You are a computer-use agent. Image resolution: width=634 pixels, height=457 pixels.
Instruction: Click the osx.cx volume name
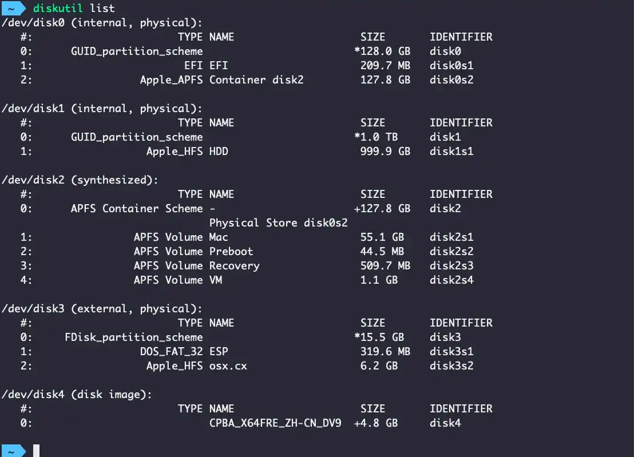point(228,366)
